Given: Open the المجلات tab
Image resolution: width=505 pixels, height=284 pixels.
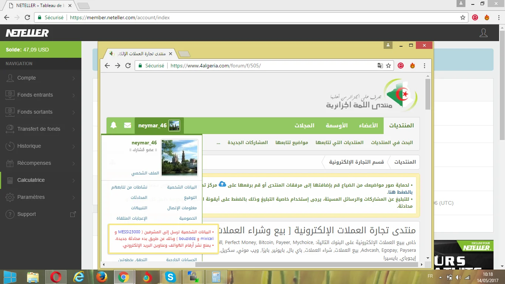Looking at the screenshot, I should [304, 126].
